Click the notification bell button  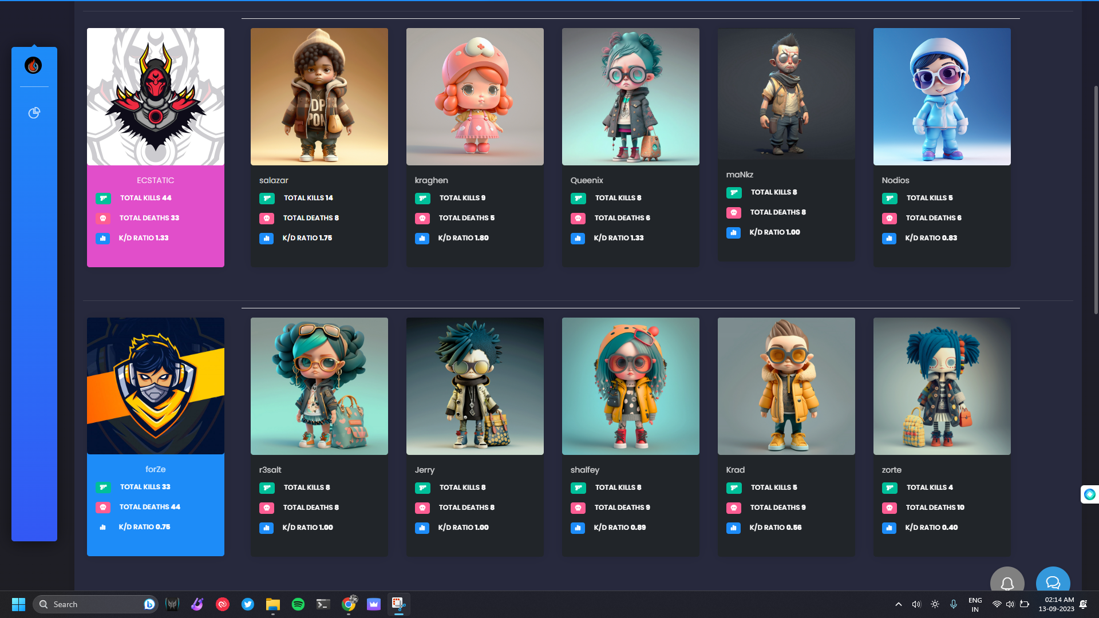[1007, 583]
